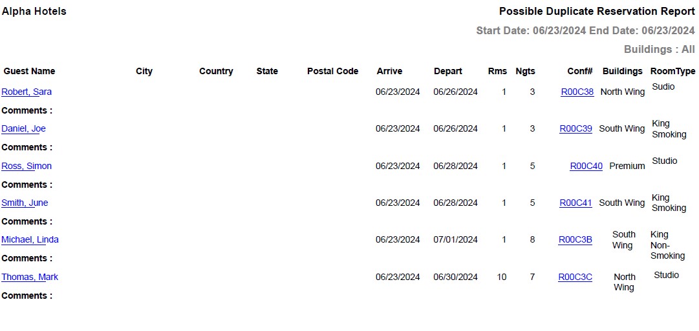Click the Ross, Simon guest link
Screen dimensions: 699x331
pos(27,166)
